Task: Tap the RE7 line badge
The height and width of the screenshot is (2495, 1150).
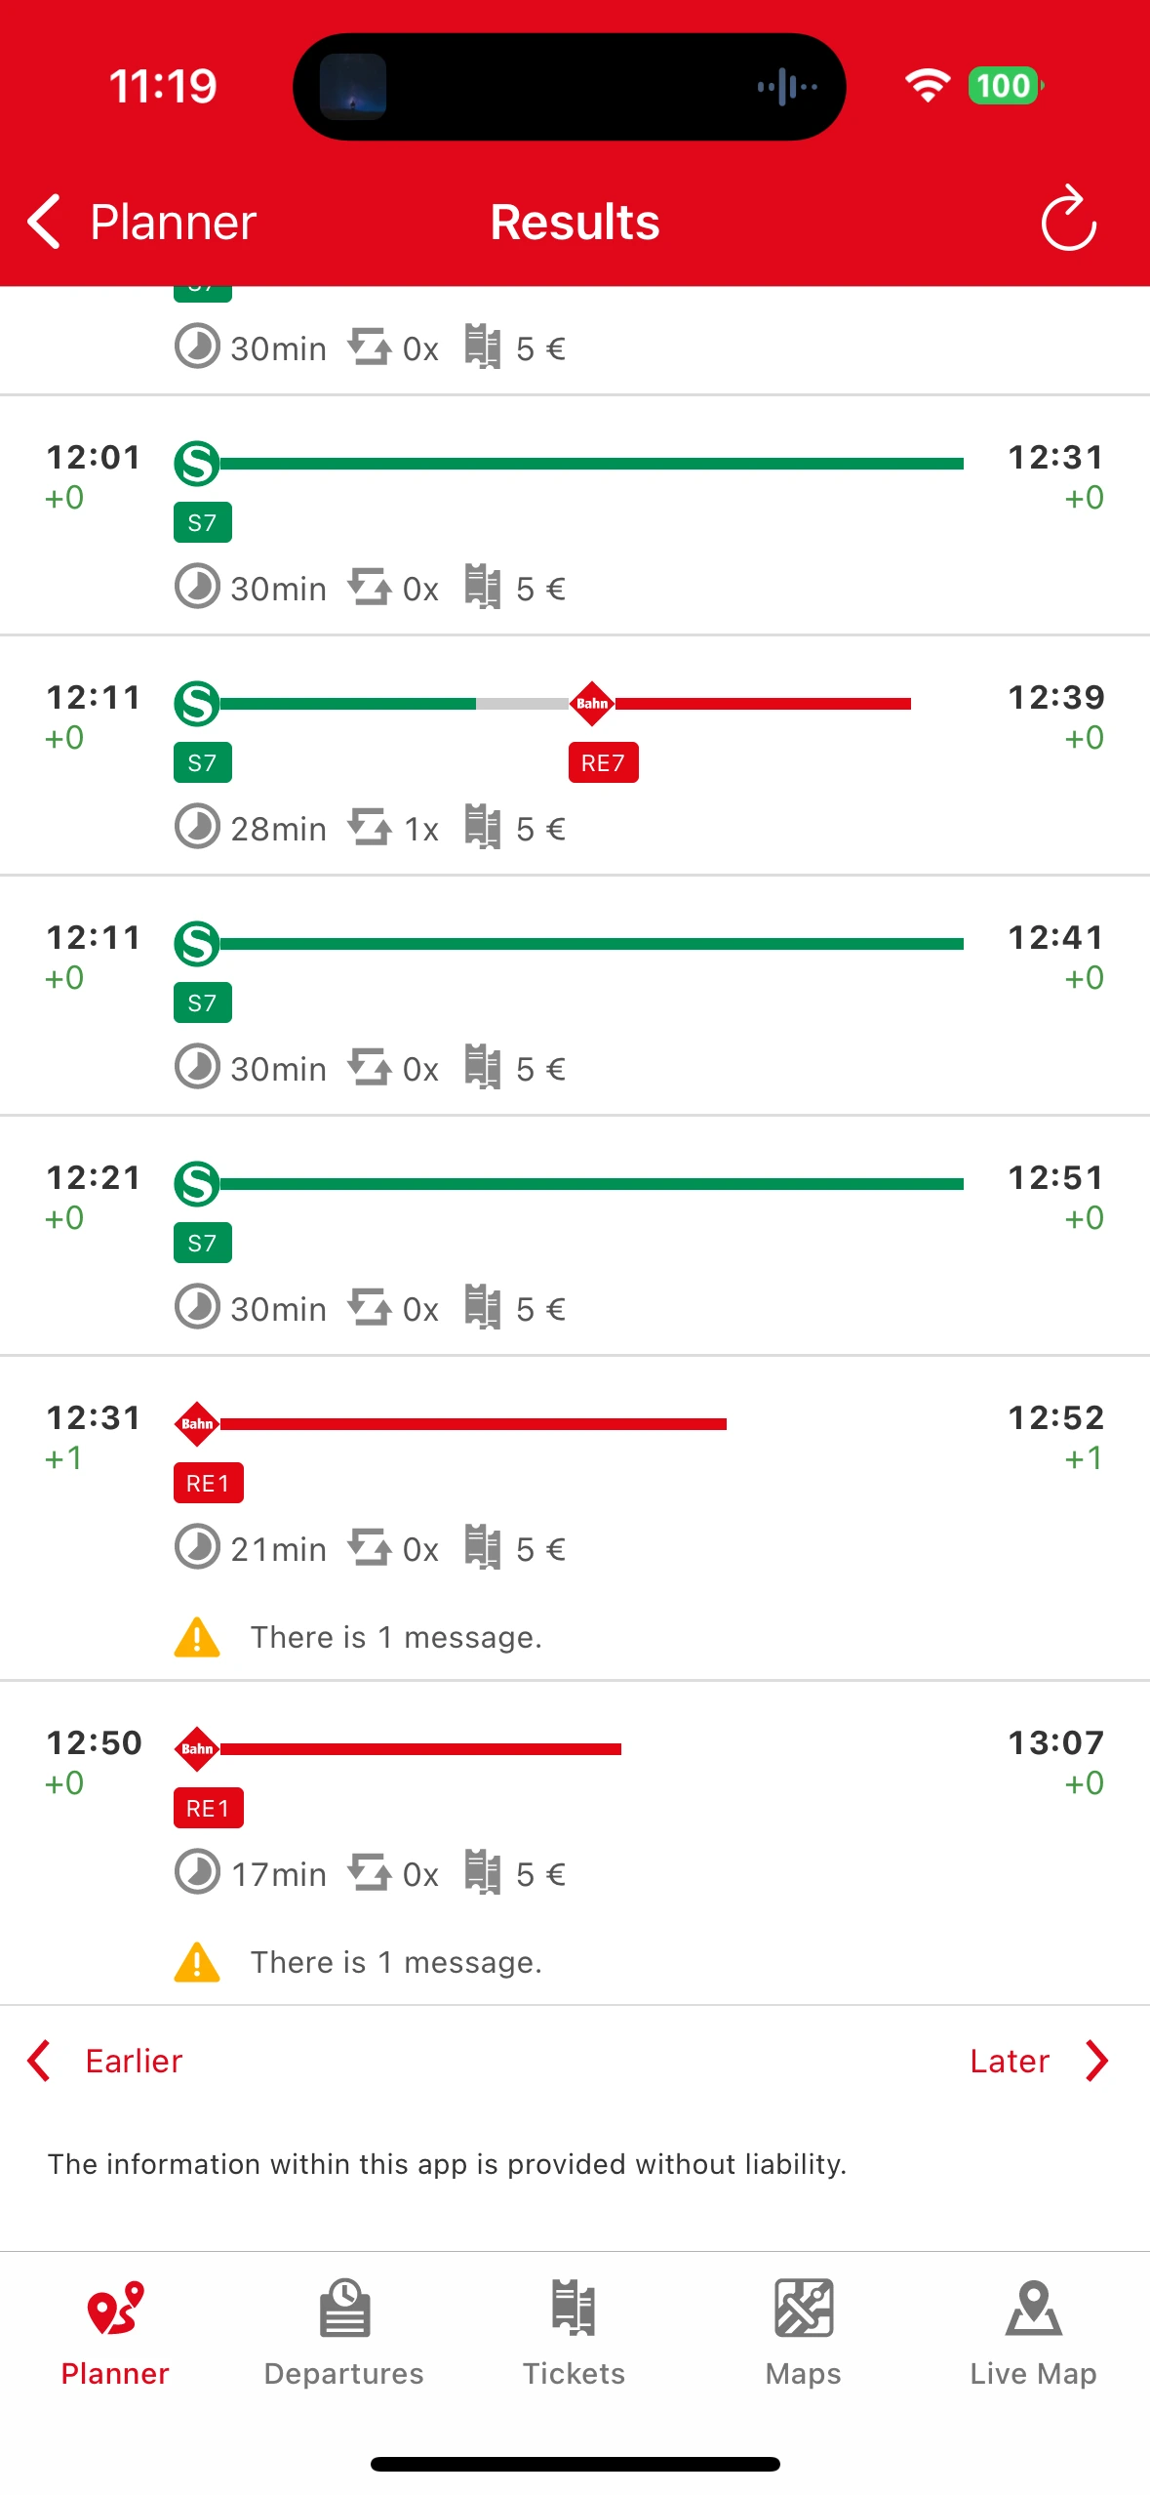Action: pos(603,762)
